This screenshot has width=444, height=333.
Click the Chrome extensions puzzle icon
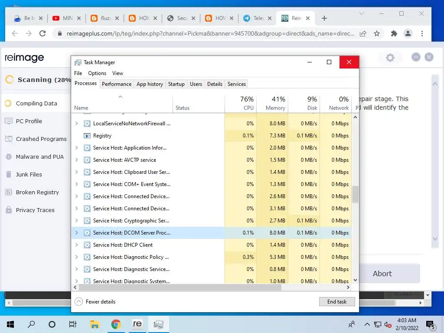click(x=394, y=34)
